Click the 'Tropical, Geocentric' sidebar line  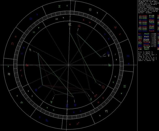(147, 7)
